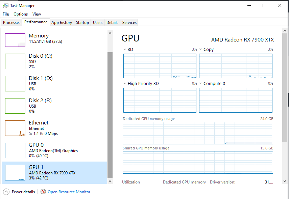Click the High Priority 3D usage graph

coord(160,100)
